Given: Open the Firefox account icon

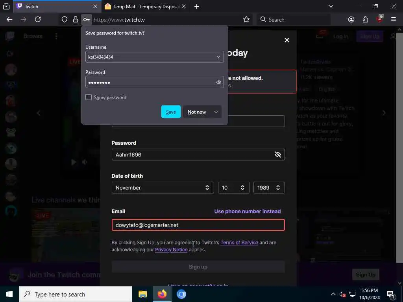Looking at the screenshot, I should click(x=351, y=20).
